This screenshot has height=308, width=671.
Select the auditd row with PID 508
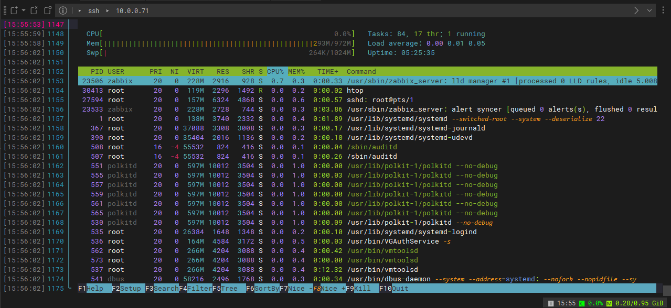coord(367,147)
